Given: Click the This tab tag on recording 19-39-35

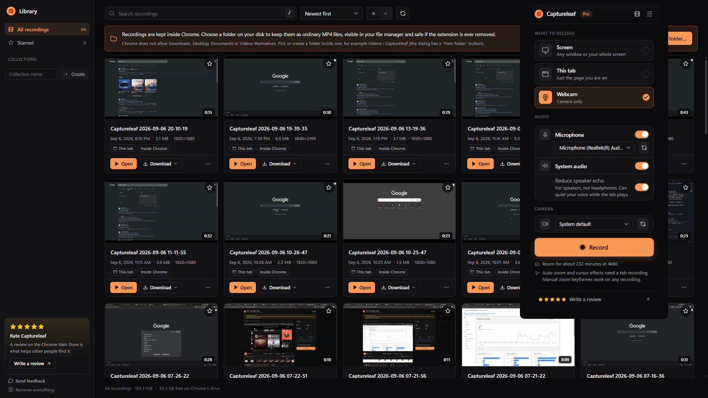Looking at the screenshot, I should 242,149.
